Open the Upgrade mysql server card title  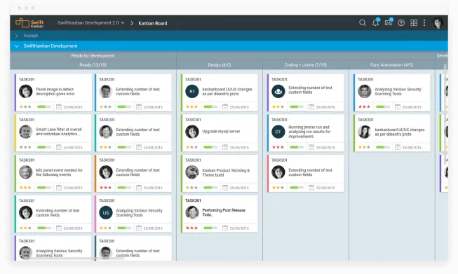[x=221, y=132]
